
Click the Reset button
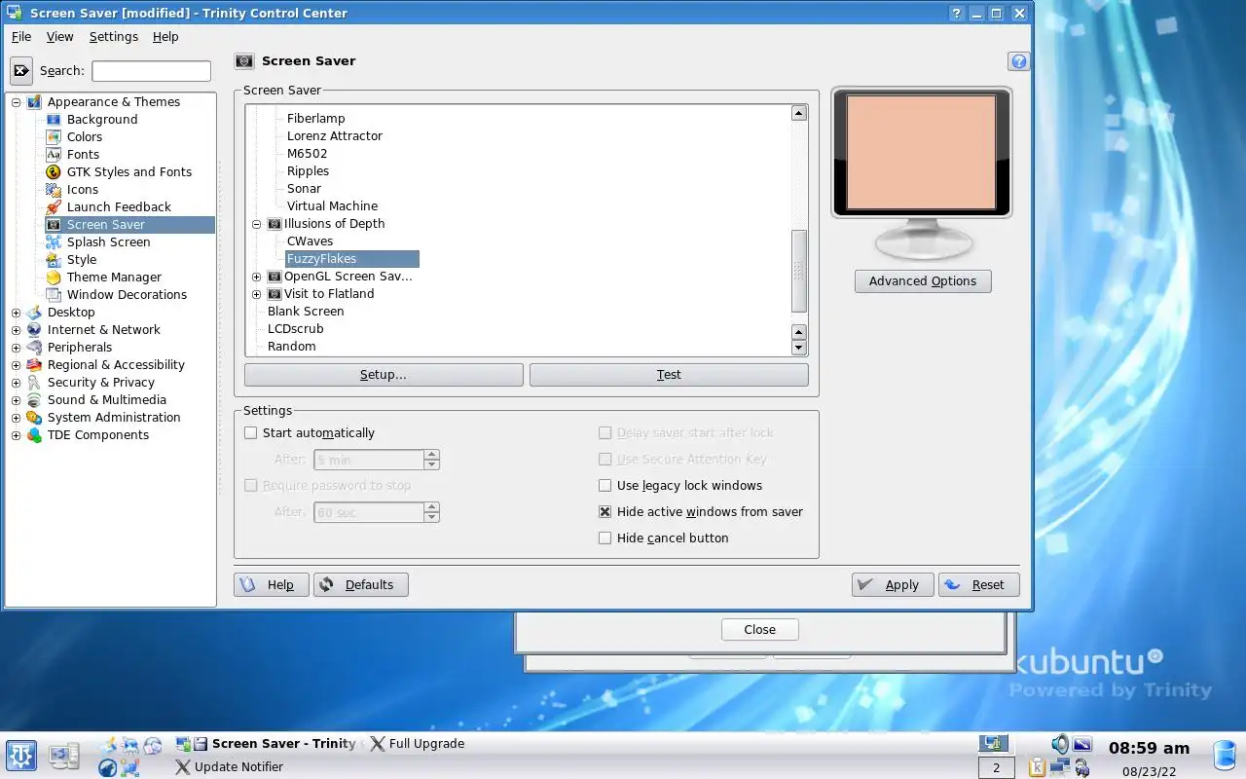point(978,585)
